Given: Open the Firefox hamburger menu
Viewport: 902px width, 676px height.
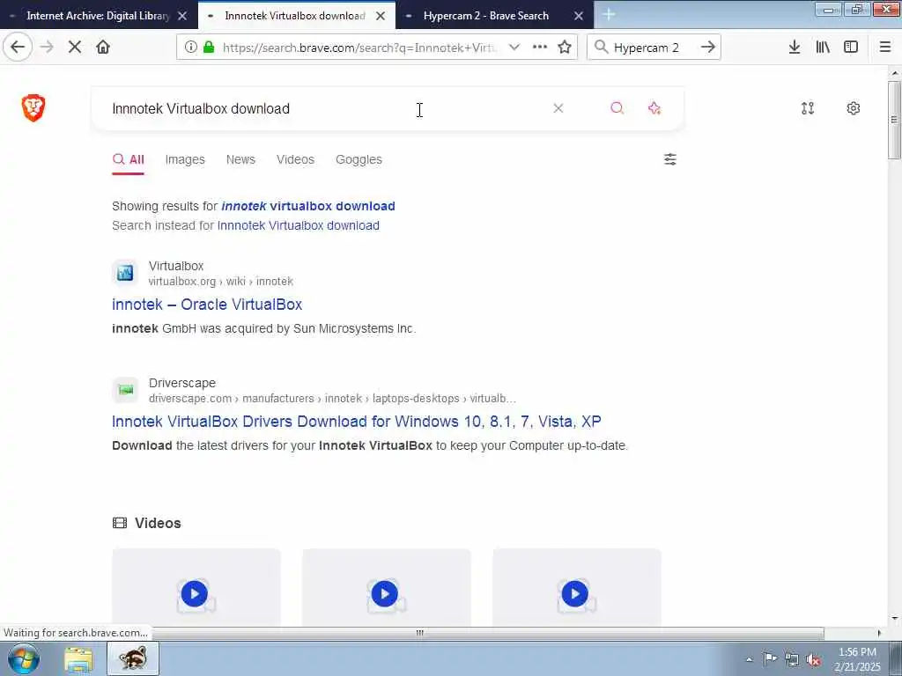Looking at the screenshot, I should (x=885, y=48).
